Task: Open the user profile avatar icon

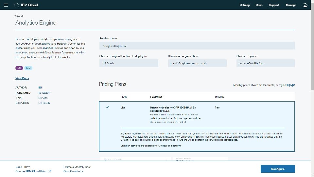Action: pos(305,5)
